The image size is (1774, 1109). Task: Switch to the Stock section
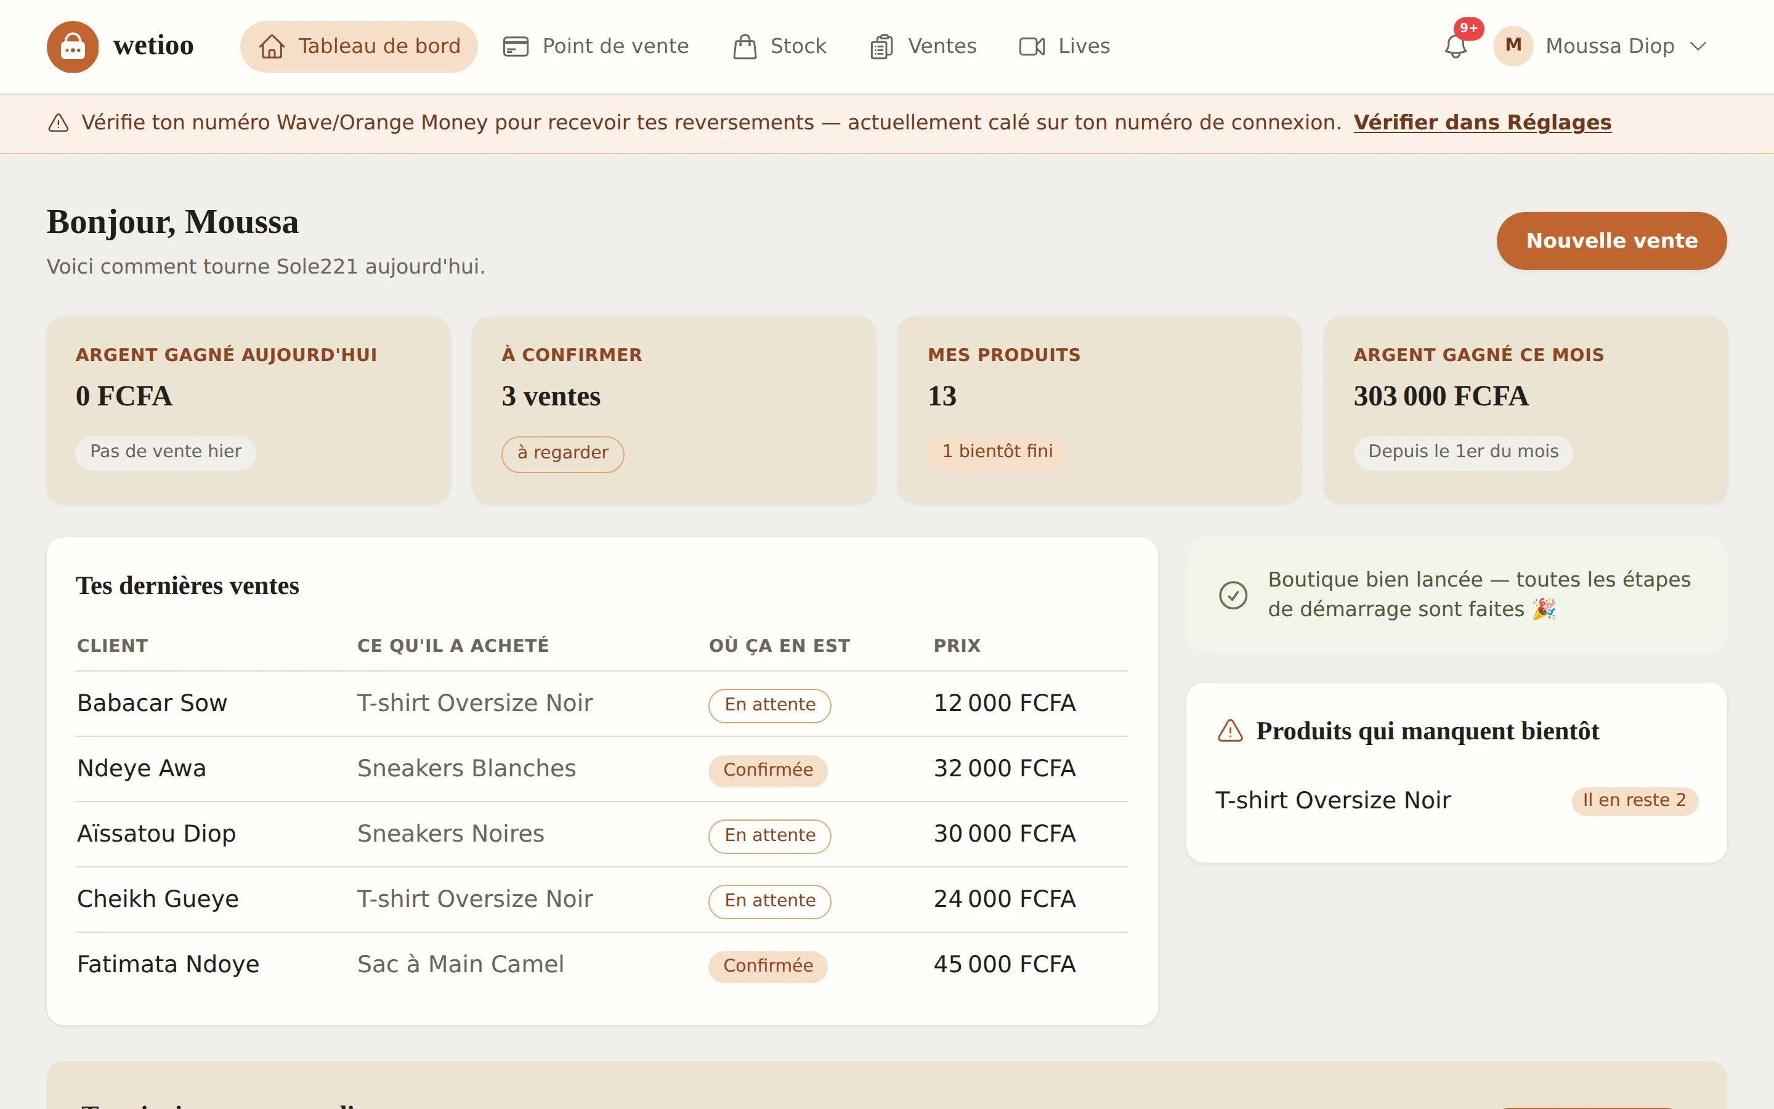pyautogui.click(x=779, y=46)
